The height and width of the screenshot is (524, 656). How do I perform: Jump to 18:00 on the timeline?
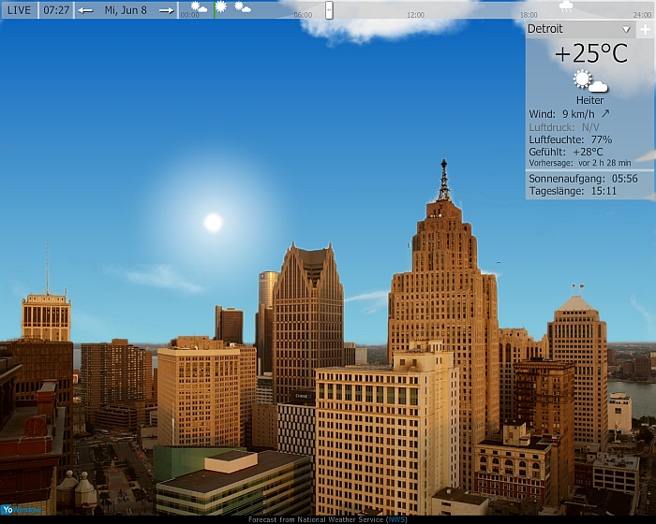(529, 15)
